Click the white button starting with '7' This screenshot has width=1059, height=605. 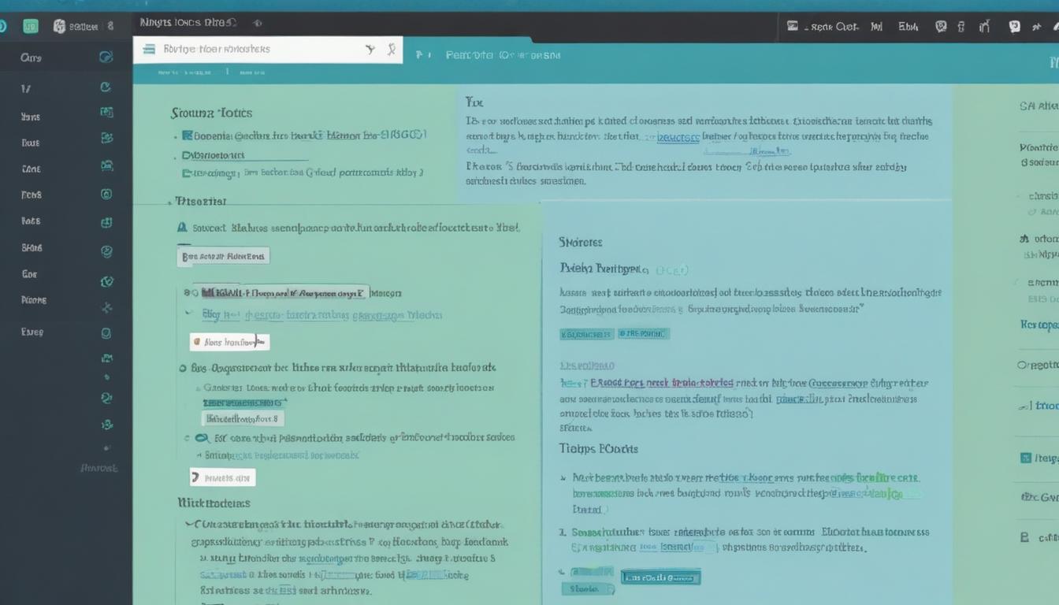[x=223, y=477]
